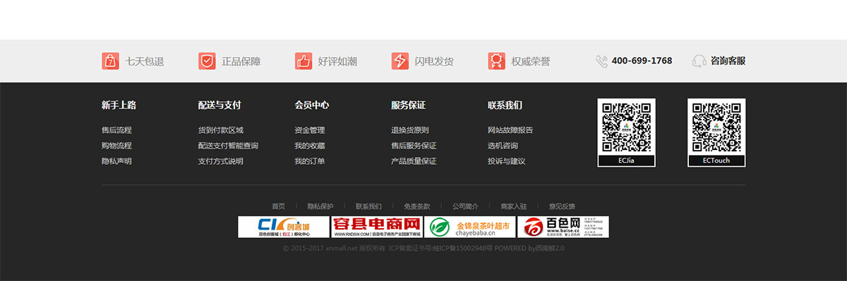Click the 咨询客服 text button
Screen dimensions: 847x281
(728, 61)
